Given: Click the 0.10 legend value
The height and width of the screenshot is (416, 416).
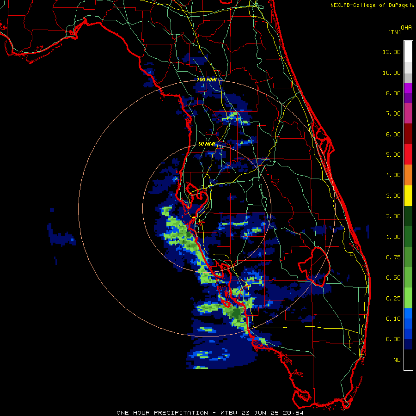Looking at the screenshot, I should (393, 319).
